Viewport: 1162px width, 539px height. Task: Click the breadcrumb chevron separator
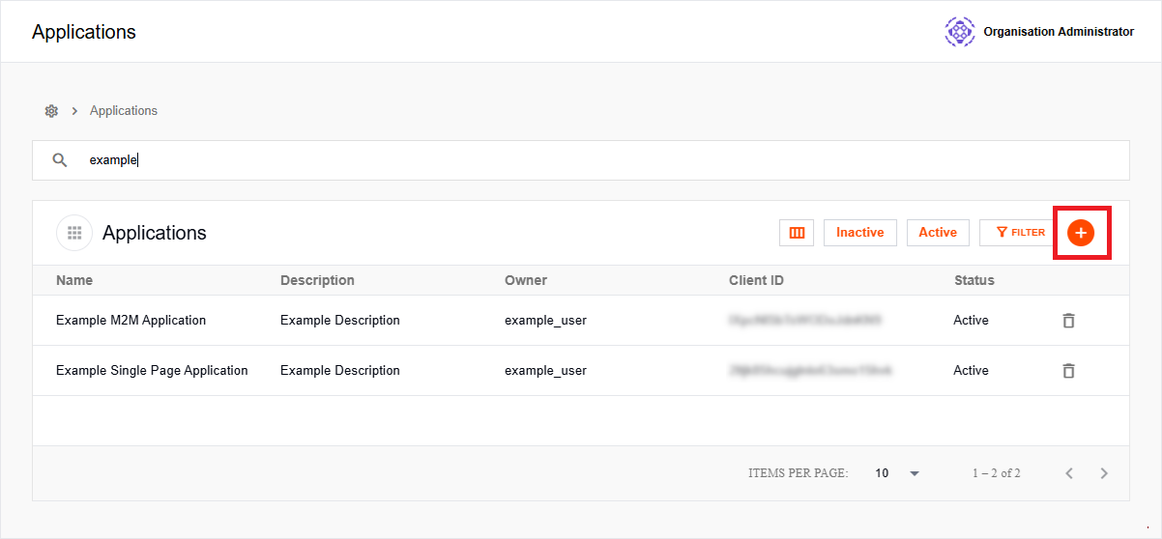(74, 111)
